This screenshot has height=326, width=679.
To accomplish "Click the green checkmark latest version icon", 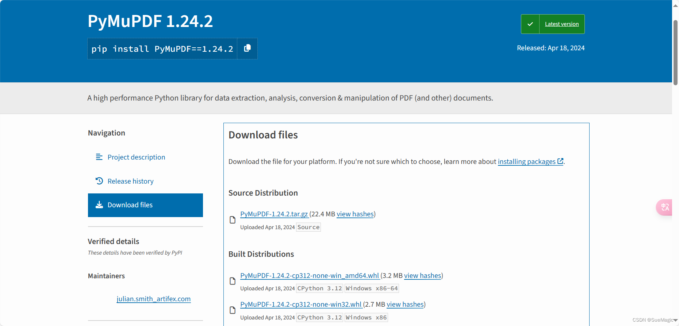I will (x=530, y=24).
